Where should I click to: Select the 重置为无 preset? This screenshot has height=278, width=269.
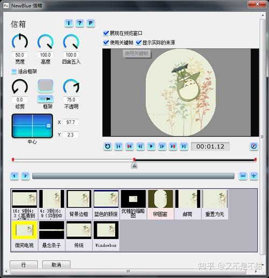tap(215, 205)
